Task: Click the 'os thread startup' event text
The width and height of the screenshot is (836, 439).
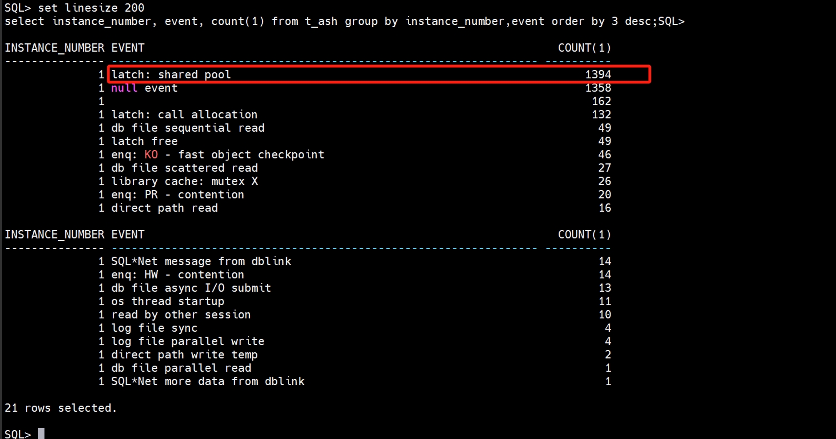Action: coord(168,301)
